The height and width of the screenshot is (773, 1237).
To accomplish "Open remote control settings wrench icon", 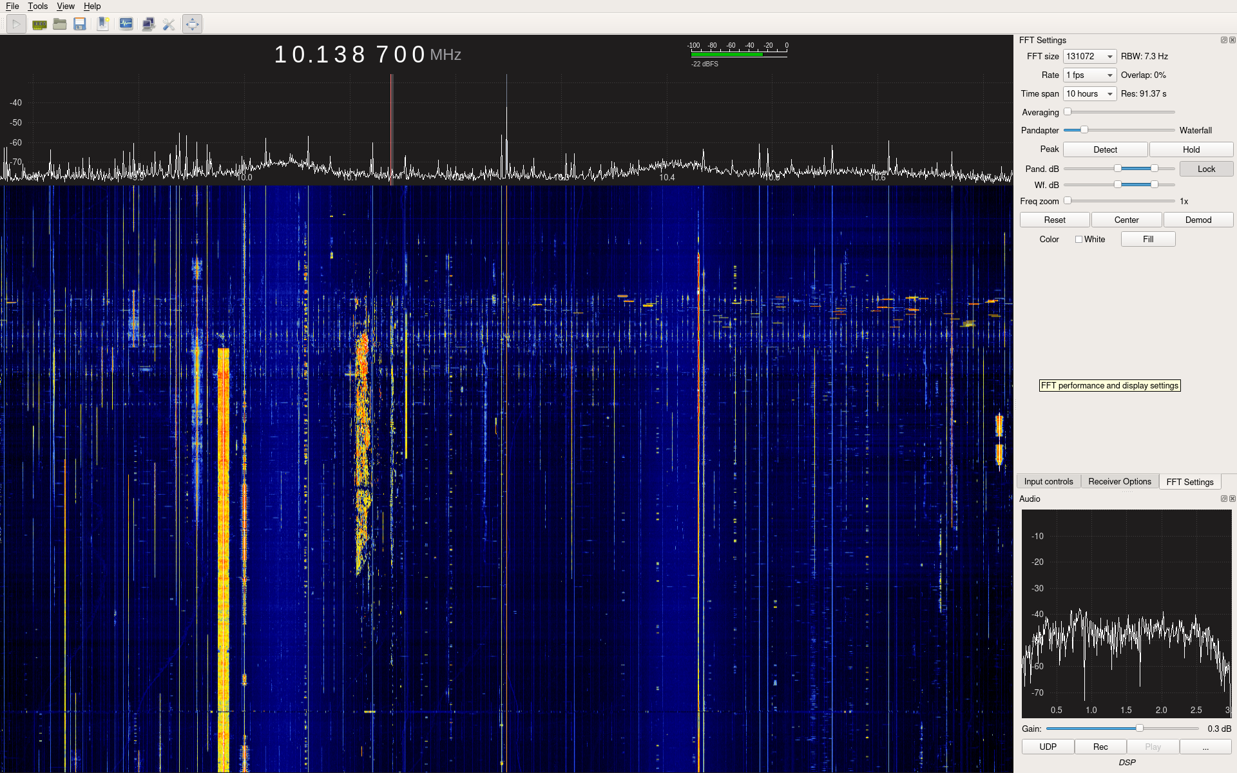I will pos(169,24).
